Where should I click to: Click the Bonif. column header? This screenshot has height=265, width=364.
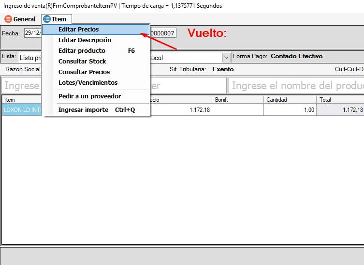(238, 100)
